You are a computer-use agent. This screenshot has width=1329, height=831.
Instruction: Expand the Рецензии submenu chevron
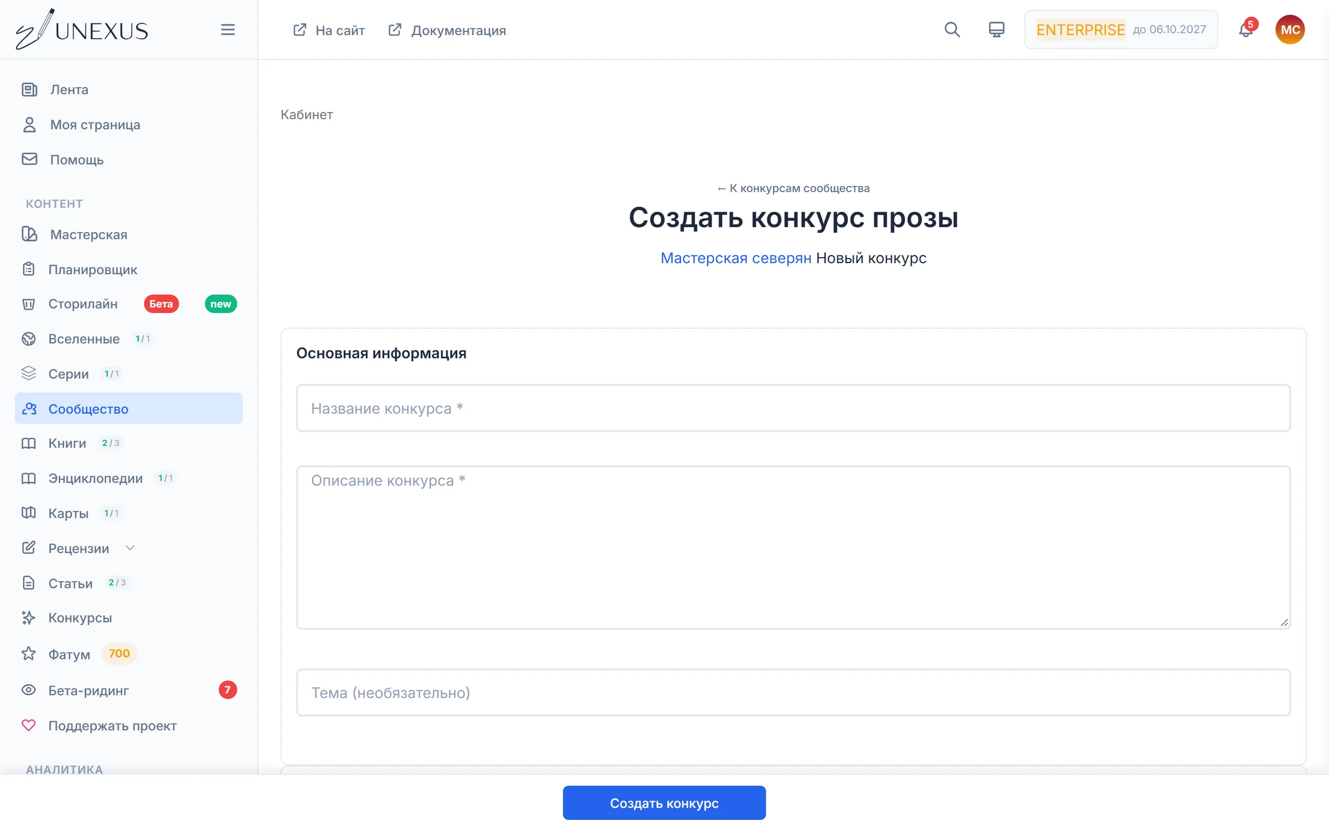(130, 548)
